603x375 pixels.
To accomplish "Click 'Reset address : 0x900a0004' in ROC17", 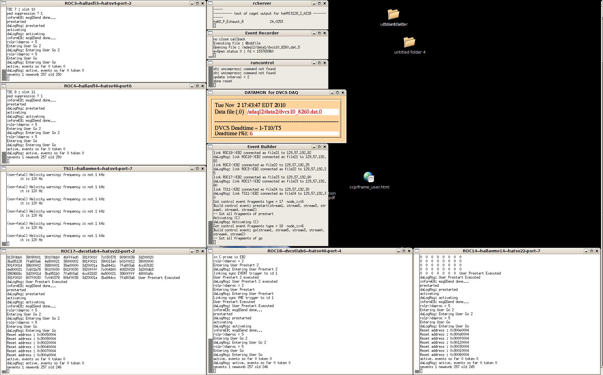I will pos(31,355).
